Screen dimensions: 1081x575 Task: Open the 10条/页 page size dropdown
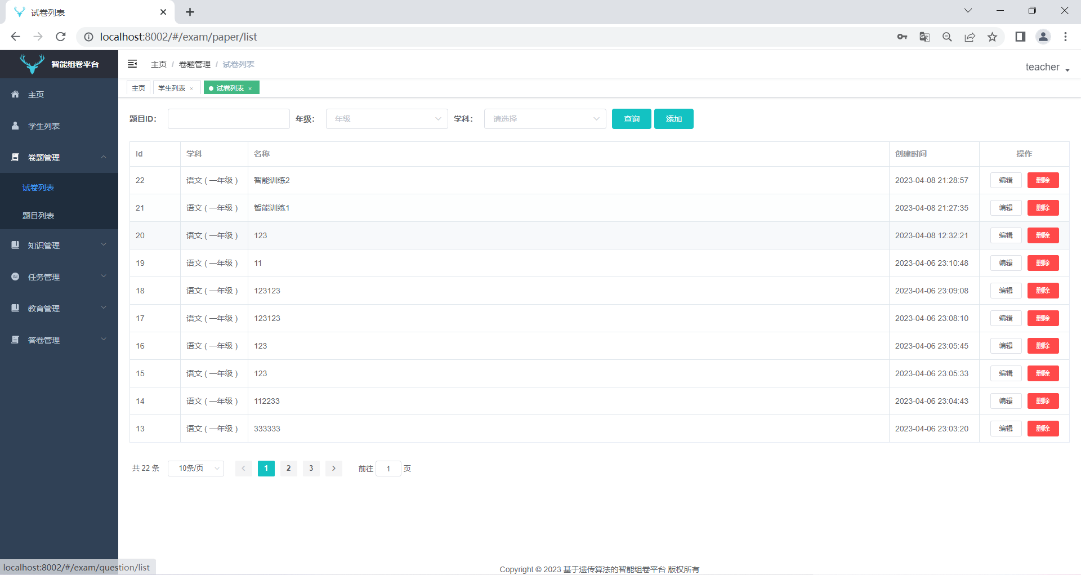click(196, 468)
